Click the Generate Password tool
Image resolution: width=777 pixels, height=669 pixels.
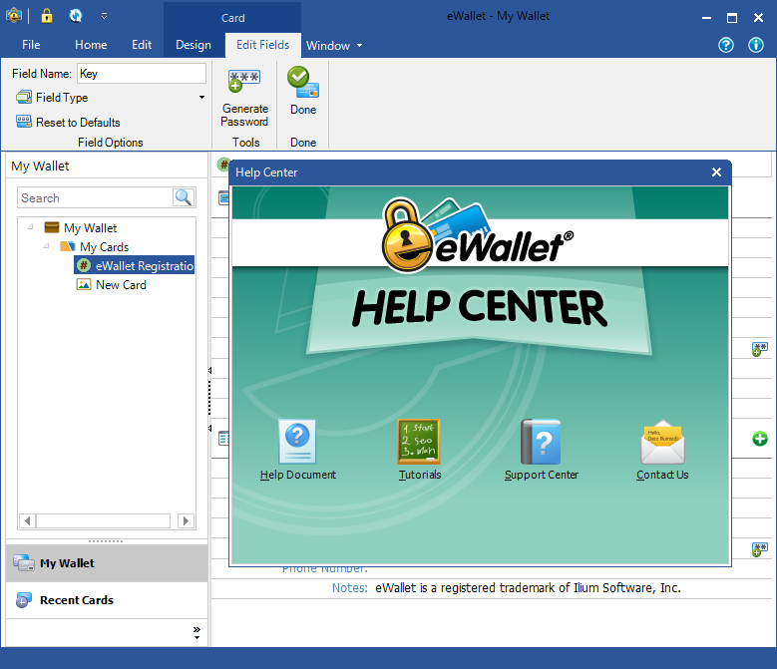pos(244,98)
